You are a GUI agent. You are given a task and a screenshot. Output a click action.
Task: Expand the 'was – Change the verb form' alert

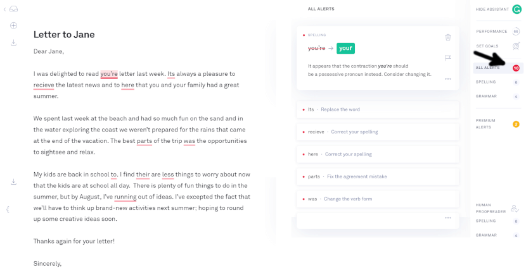pos(378,199)
